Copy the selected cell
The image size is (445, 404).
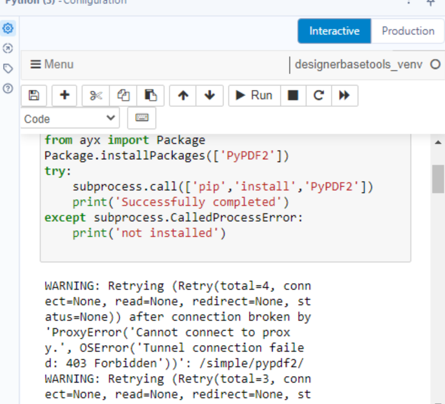point(123,95)
